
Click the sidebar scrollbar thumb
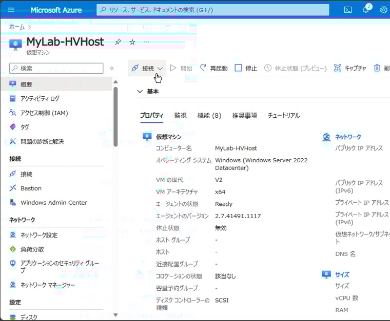tap(115, 117)
